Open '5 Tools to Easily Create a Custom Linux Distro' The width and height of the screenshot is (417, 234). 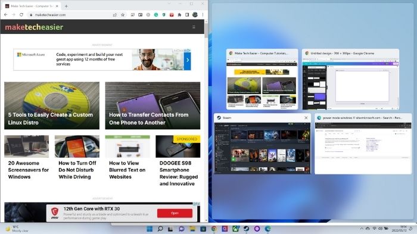tap(52, 105)
